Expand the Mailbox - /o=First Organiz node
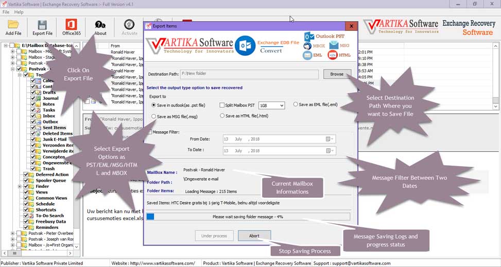 [12, 245]
